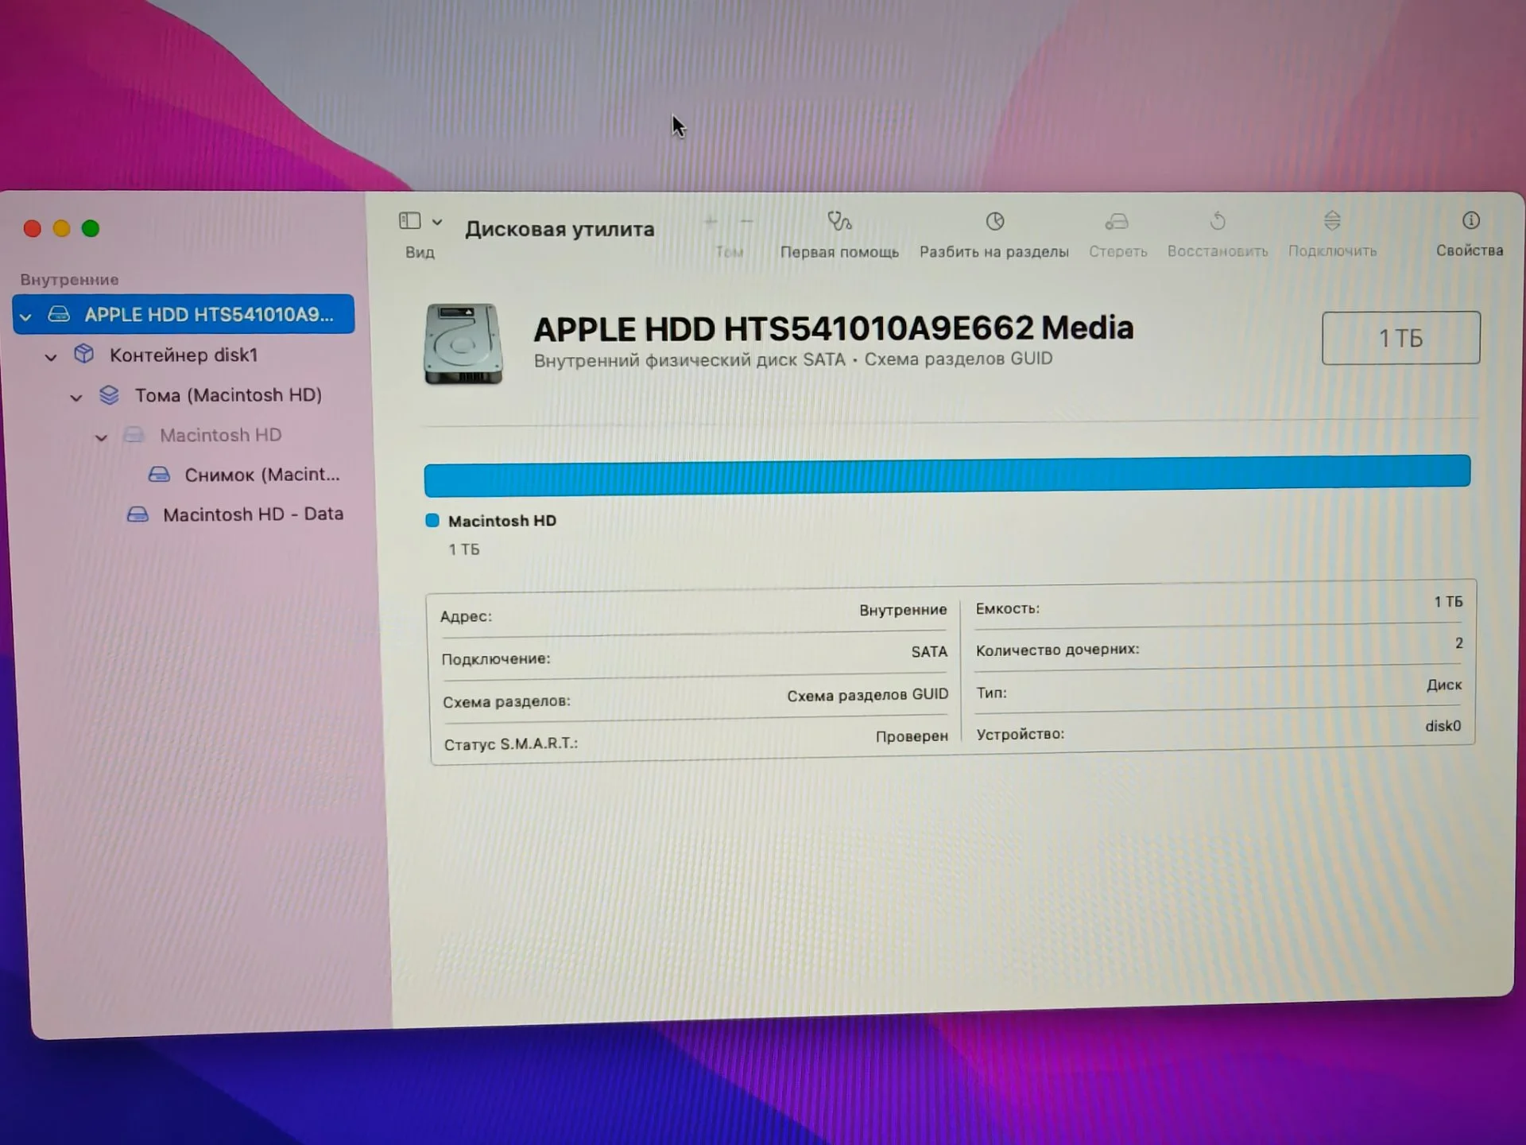
Task: Click the remove volume minus icon
Action: point(746,221)
